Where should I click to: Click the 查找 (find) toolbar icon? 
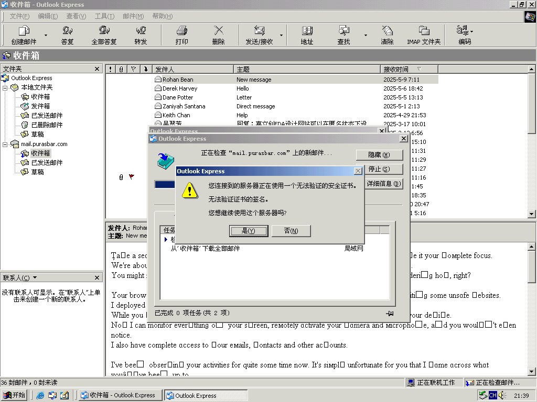[x=343, y=35]
